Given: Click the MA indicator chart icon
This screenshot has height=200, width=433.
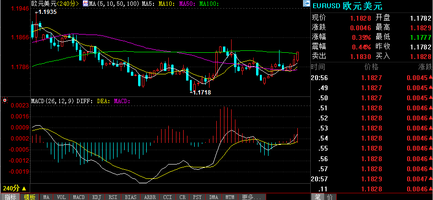Looking at the screenshot, I should [85, 3].
